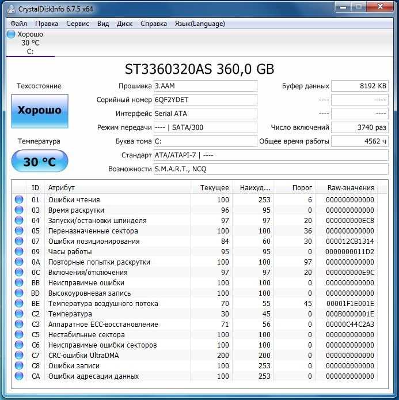Click status orb for Нестабильные сектора
Viewport: 399px width, 400px height.
tap(19, 334)
